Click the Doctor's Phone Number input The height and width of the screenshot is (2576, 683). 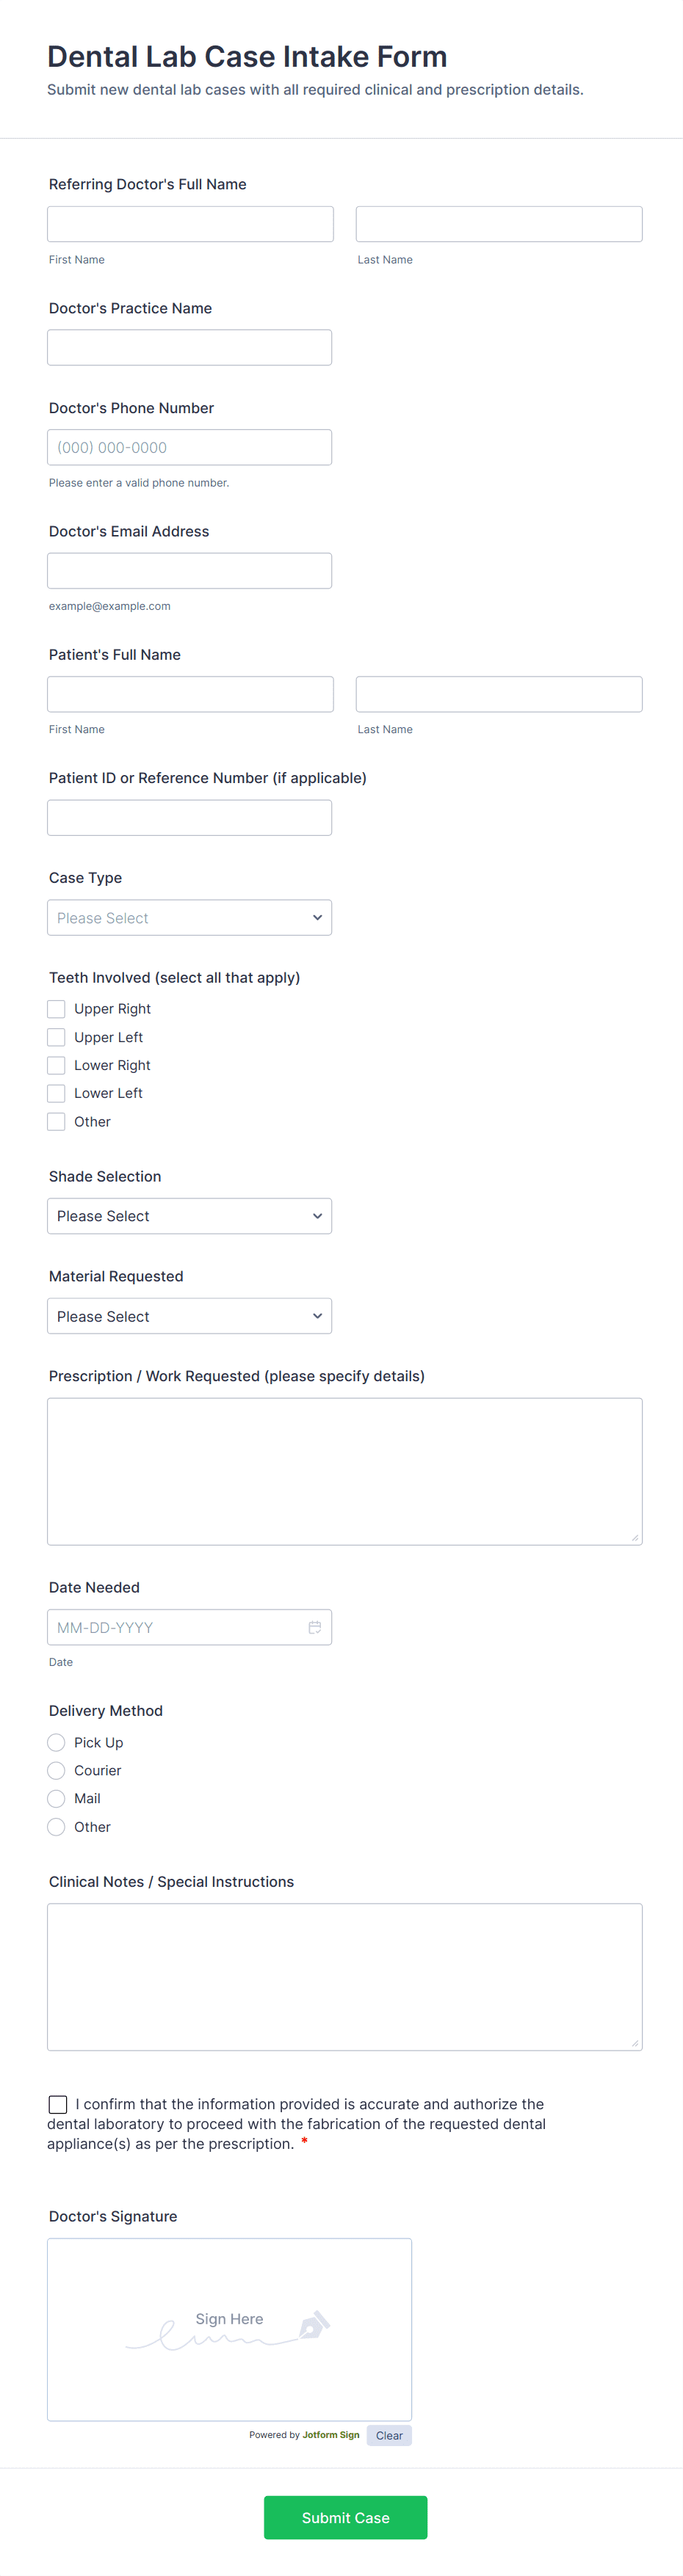pyautogui.click(x=189, y=448)
